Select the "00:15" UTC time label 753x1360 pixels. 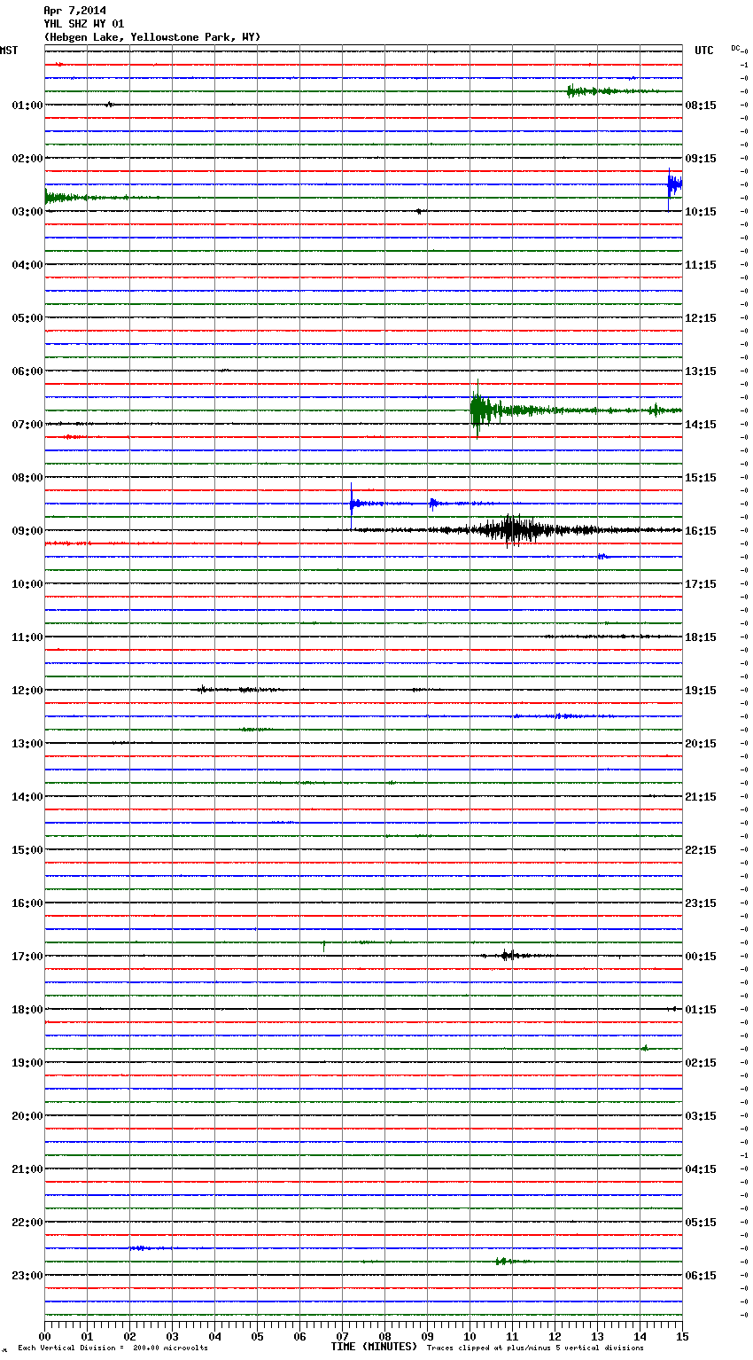701,957
